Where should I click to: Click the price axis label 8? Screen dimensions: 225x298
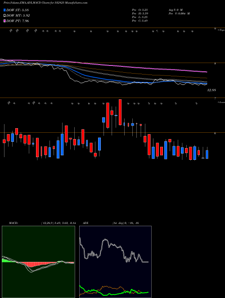coord(215,64)
